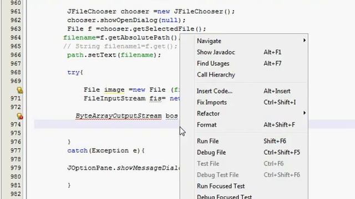
Task: Click line number 974 in the gutter
Action: pyautogui.click(x=16, y=124)
